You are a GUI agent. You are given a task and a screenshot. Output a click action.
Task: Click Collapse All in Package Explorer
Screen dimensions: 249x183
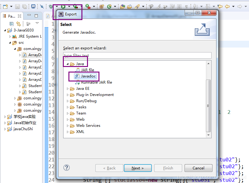[x=11, y=24]
